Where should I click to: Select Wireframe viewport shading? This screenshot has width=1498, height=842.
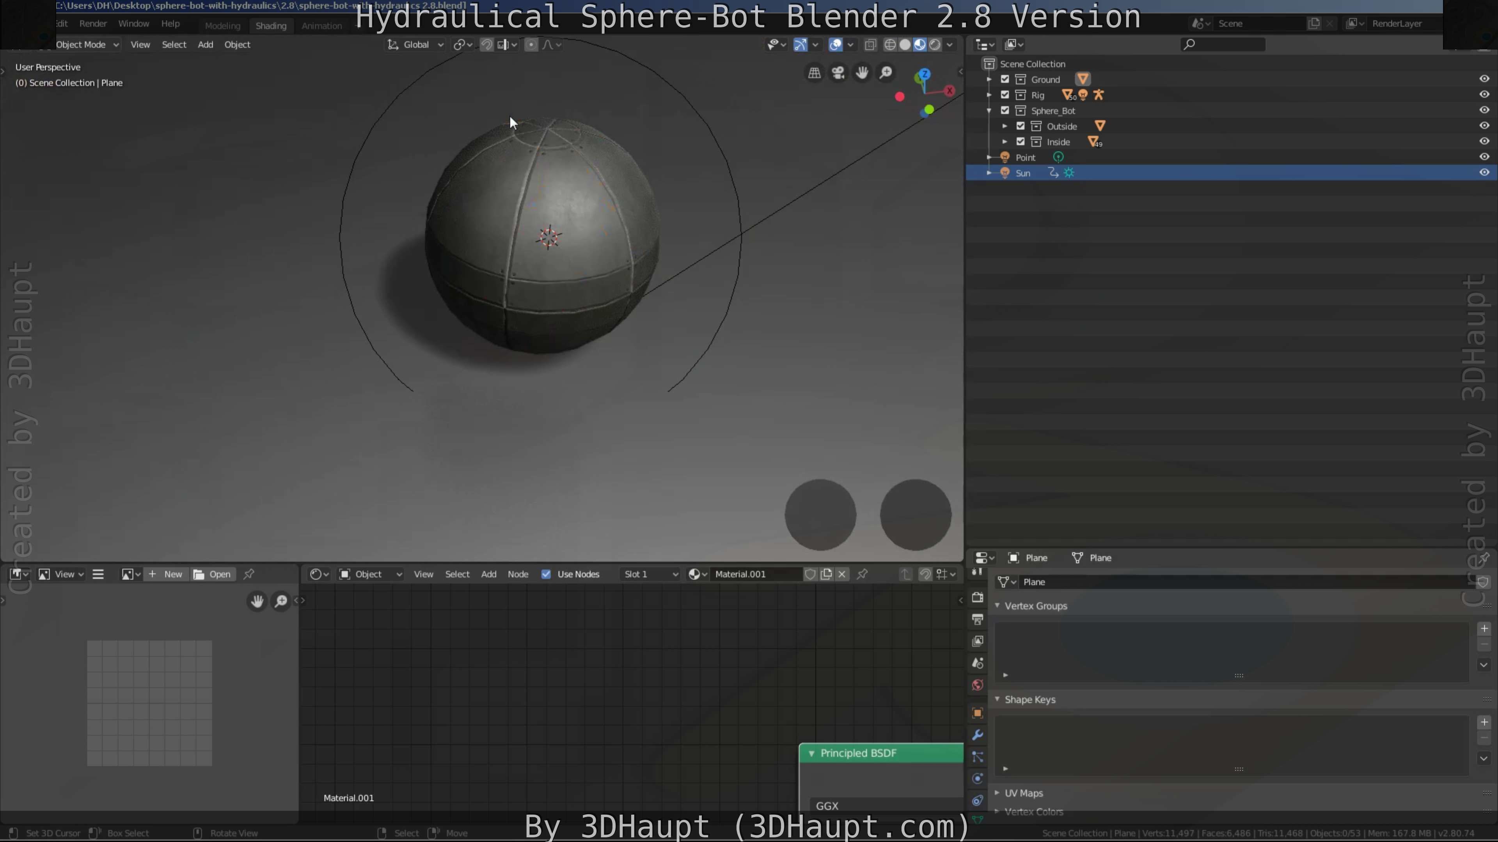coord(890,45)
